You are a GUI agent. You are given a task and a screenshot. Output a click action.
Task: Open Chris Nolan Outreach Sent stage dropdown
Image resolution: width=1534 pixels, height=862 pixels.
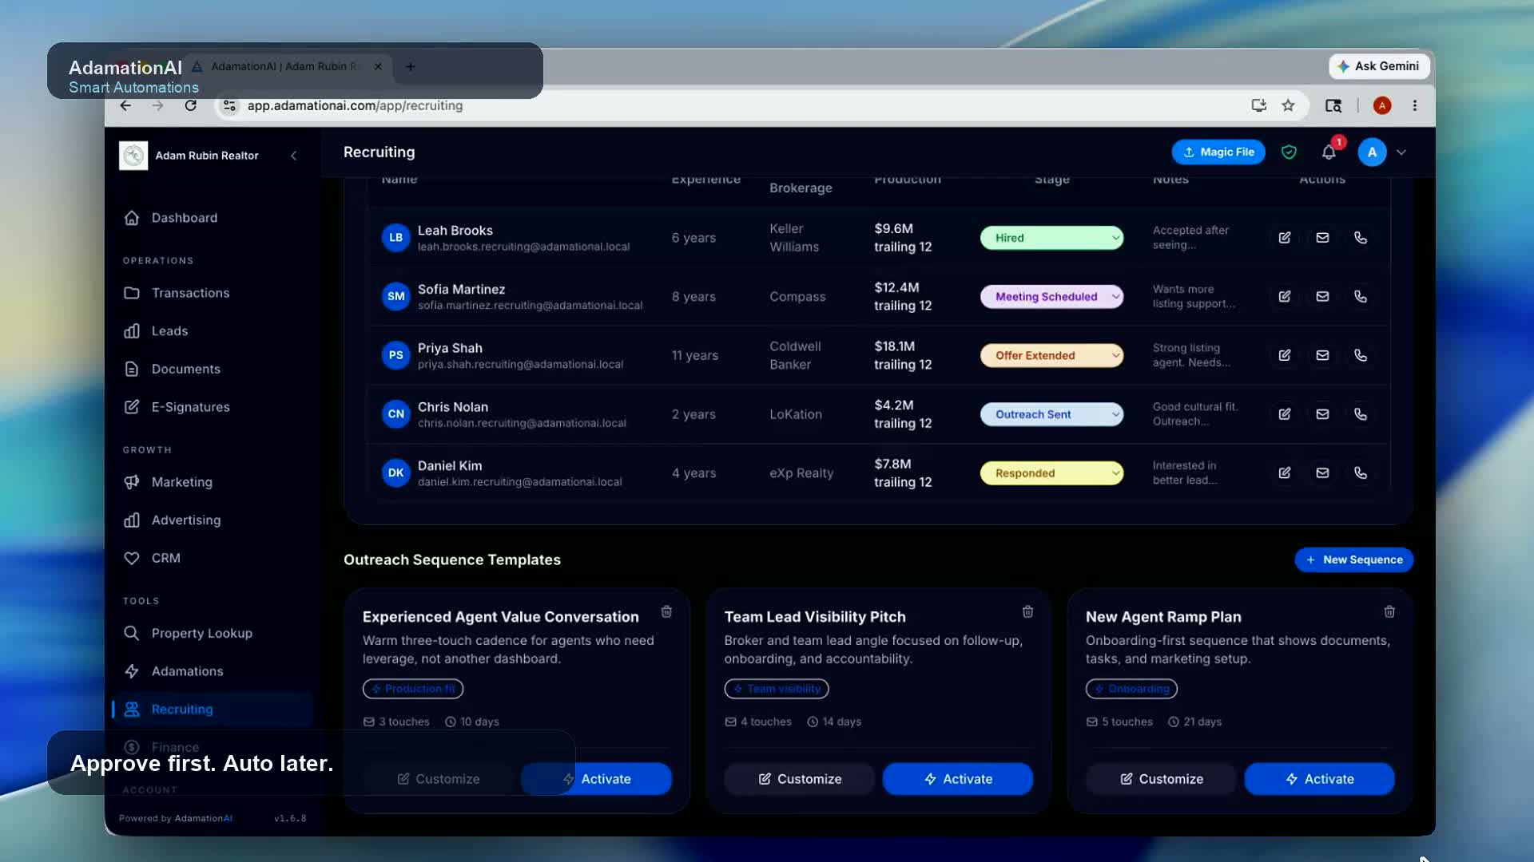(x=1051, y=414)
